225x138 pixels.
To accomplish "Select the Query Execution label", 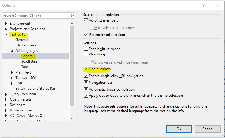I will (23, 94).
